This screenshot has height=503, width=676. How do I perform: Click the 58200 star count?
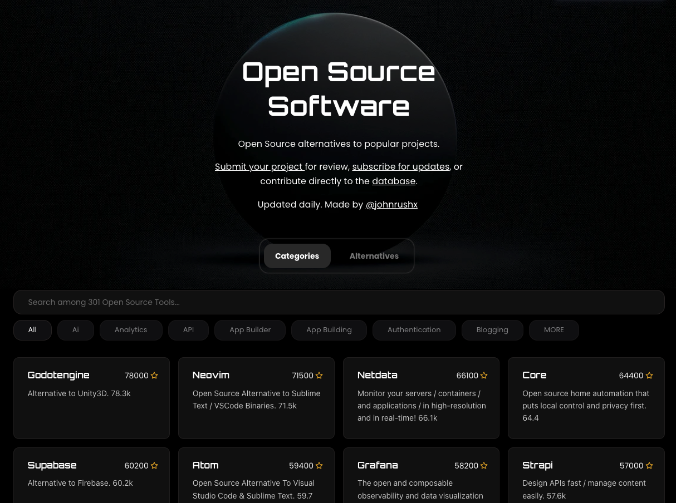(467, 466)
